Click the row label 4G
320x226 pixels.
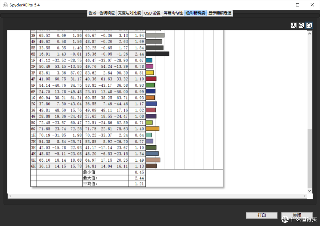pos(33,116)
